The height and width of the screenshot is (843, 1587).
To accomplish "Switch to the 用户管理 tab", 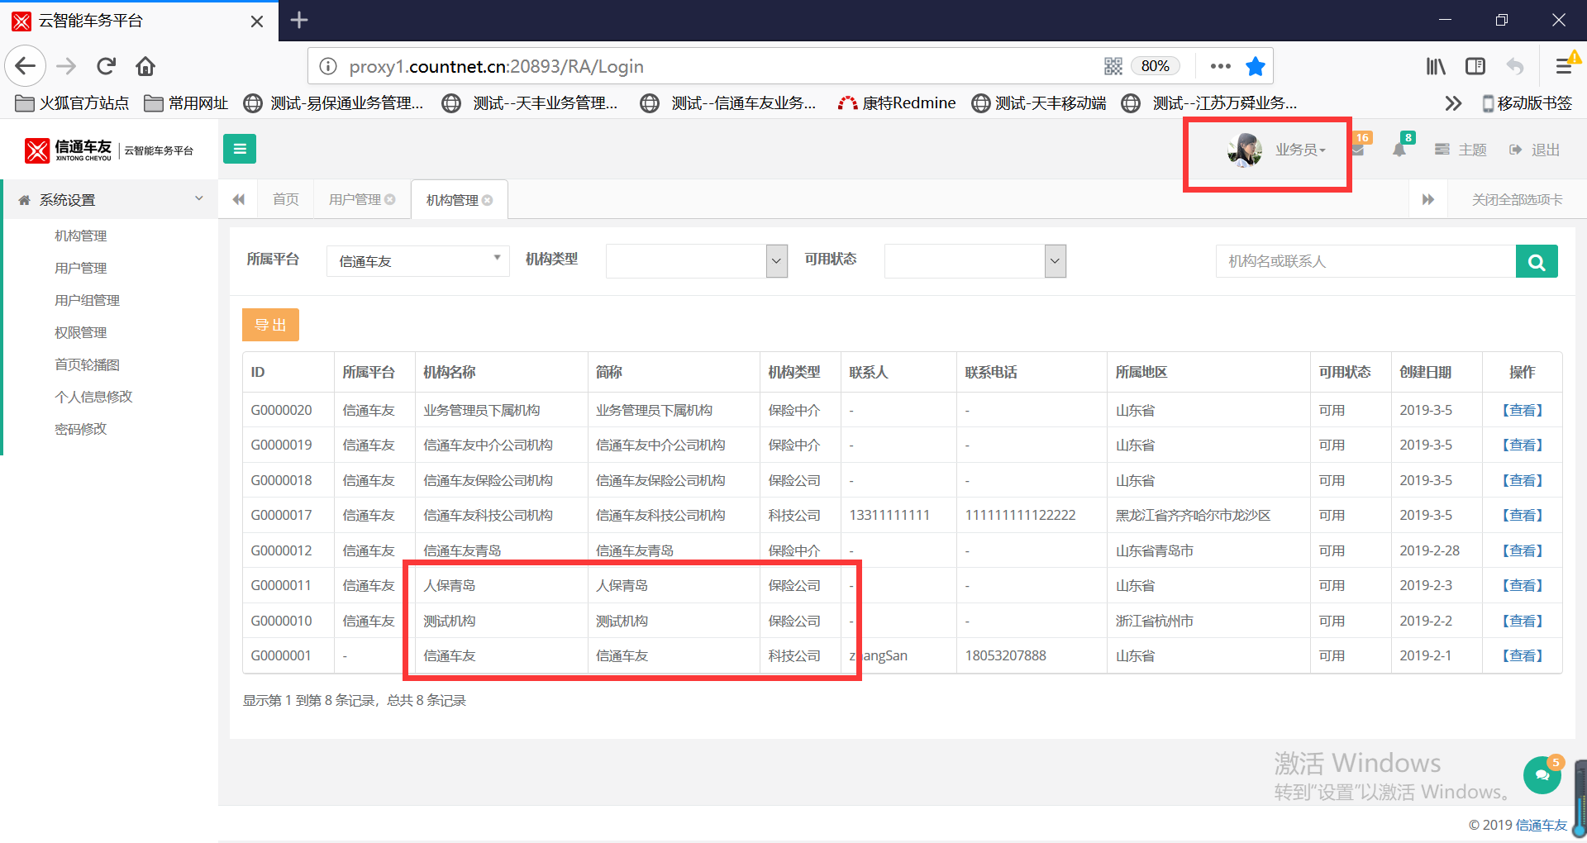I will [x=355, y=200].
